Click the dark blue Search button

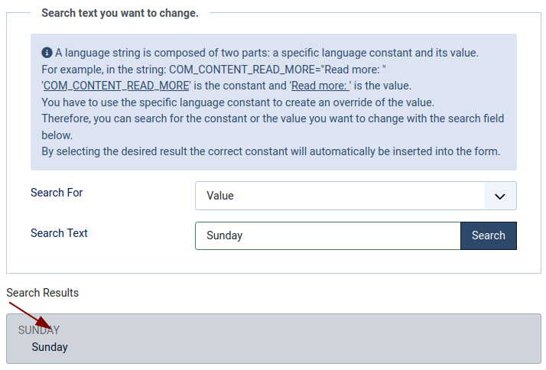(489, 235)
